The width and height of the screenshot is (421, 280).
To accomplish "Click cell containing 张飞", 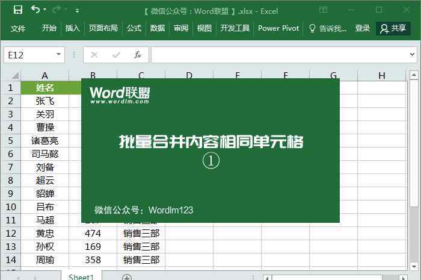I will 45,101.
